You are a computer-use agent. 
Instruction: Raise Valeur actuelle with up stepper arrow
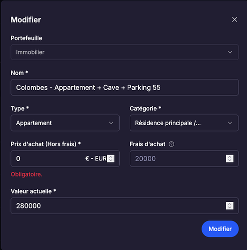230,204
